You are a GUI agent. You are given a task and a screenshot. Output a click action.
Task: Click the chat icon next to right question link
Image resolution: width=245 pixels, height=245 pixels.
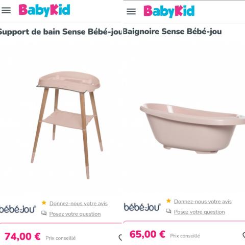click(x=168, y=211)
